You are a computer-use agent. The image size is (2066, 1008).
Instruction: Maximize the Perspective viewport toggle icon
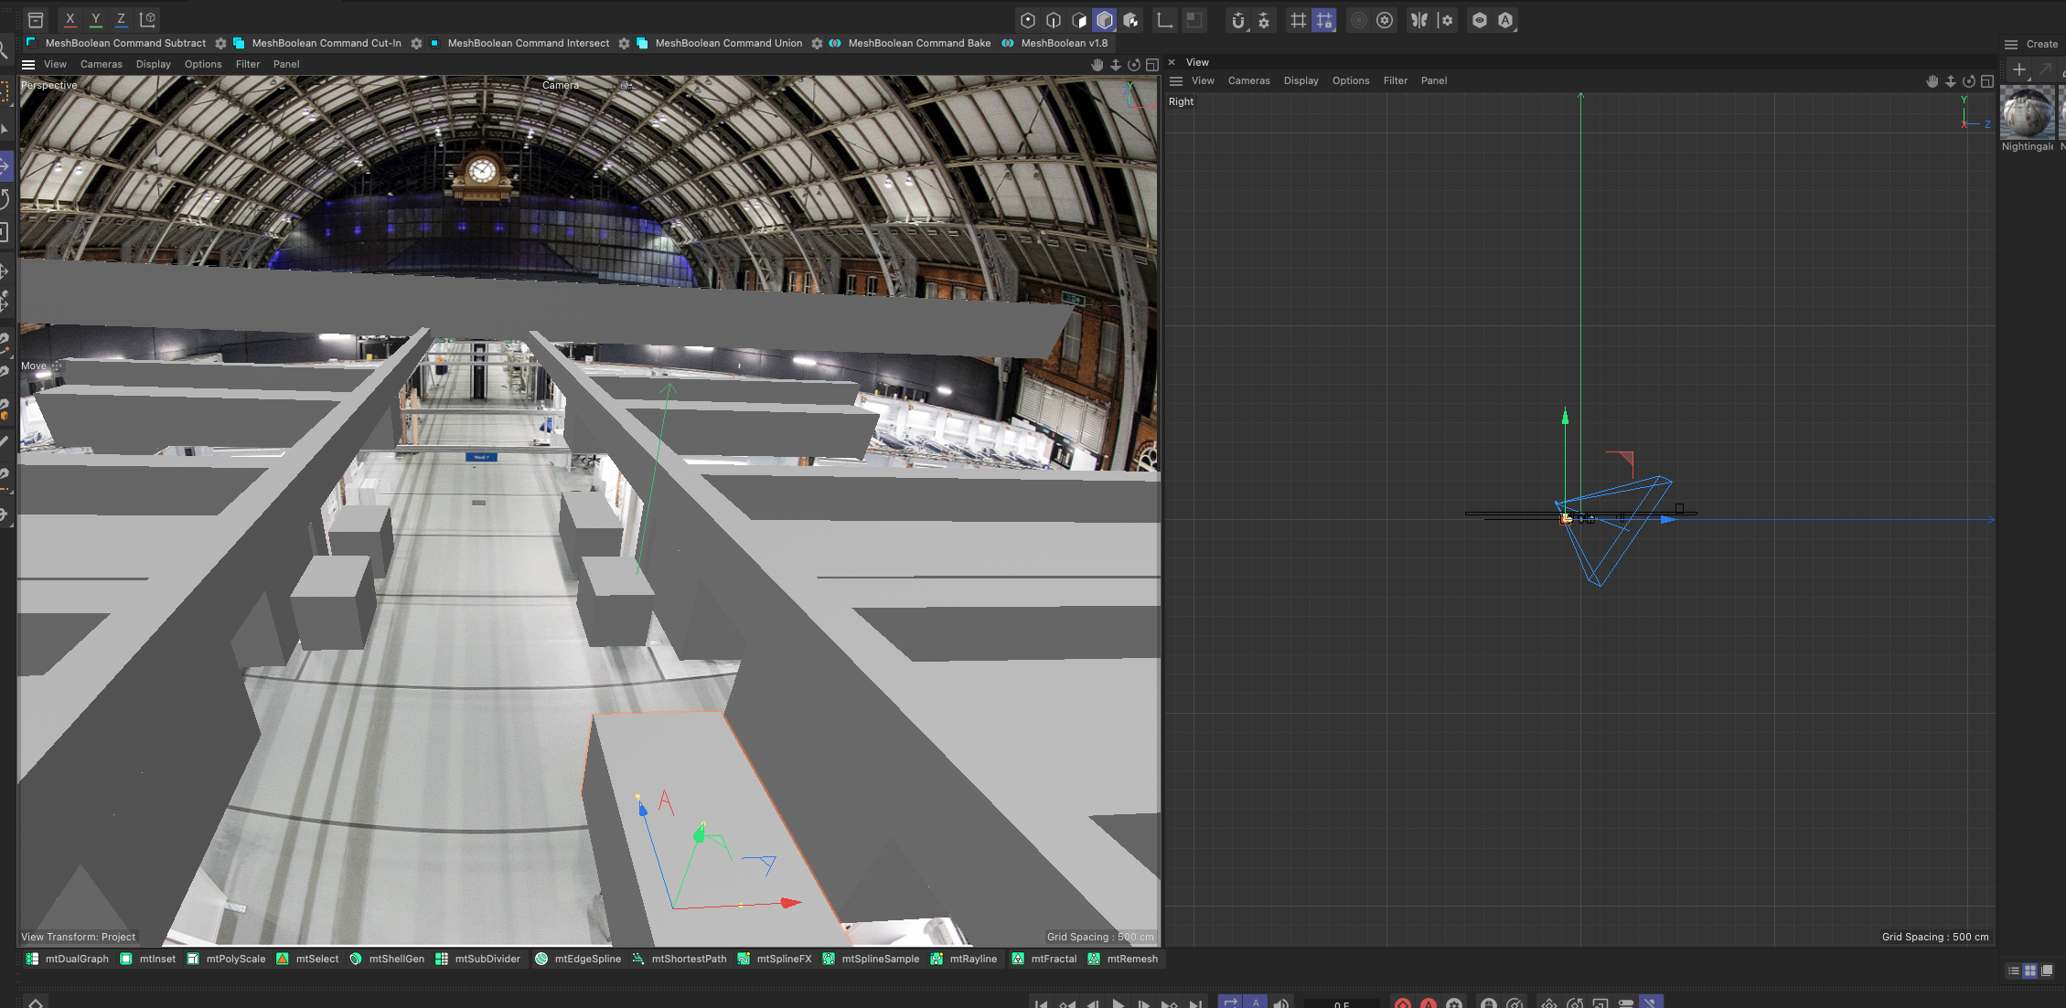1152,64
